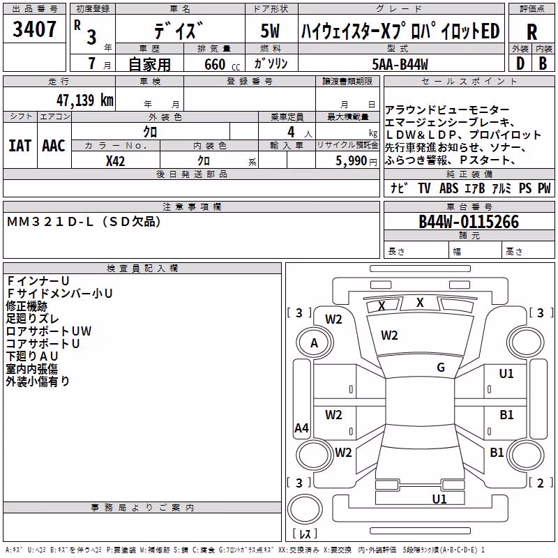The image size is (558, 558).
Task: Click inspector note 室内内張傷
Action: tap(32, 369)
